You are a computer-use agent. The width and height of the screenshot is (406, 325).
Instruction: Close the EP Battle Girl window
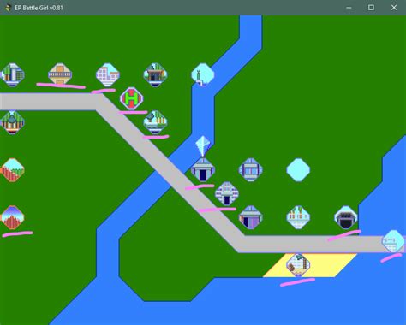[394, 8]
